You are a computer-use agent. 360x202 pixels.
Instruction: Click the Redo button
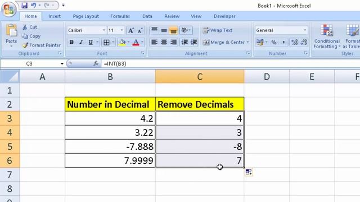pyautogui.click(x=47, y=5)
